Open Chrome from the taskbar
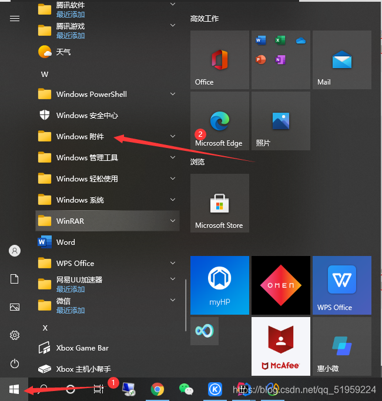The width and height of the screenshot is (382, 401). click(x=157, y=389)
